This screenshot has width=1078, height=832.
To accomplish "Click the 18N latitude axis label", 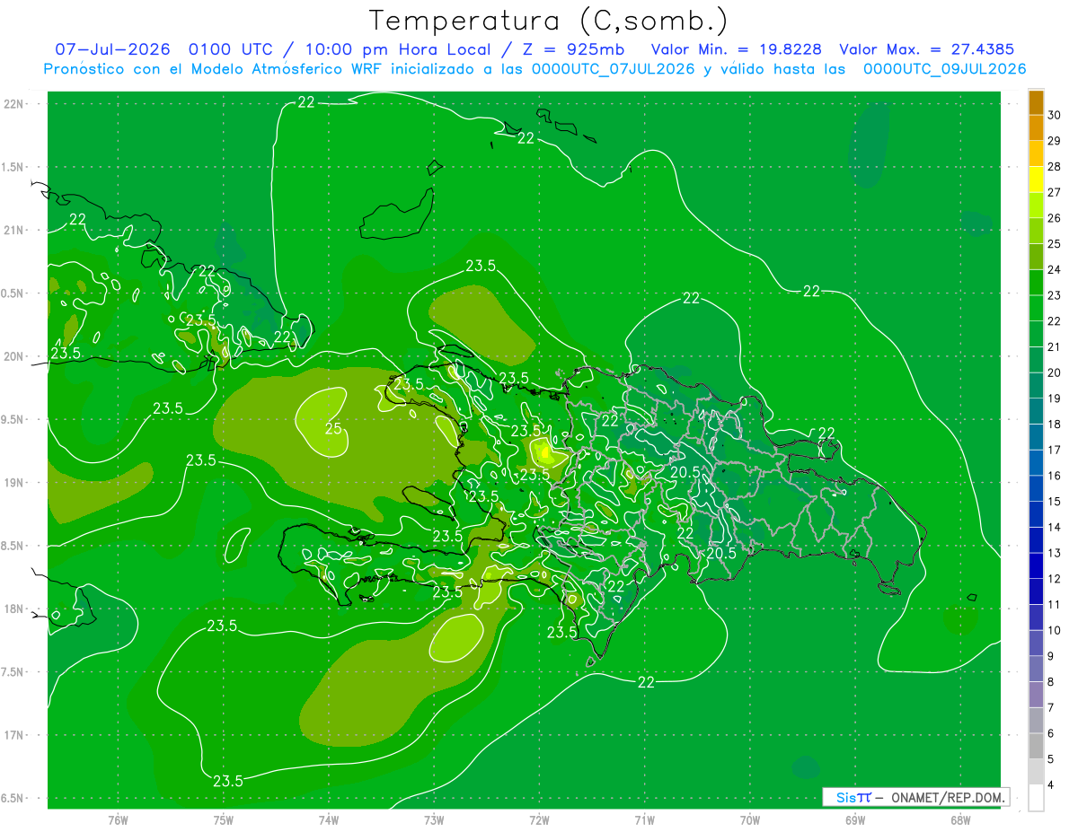I will point(14,609).
